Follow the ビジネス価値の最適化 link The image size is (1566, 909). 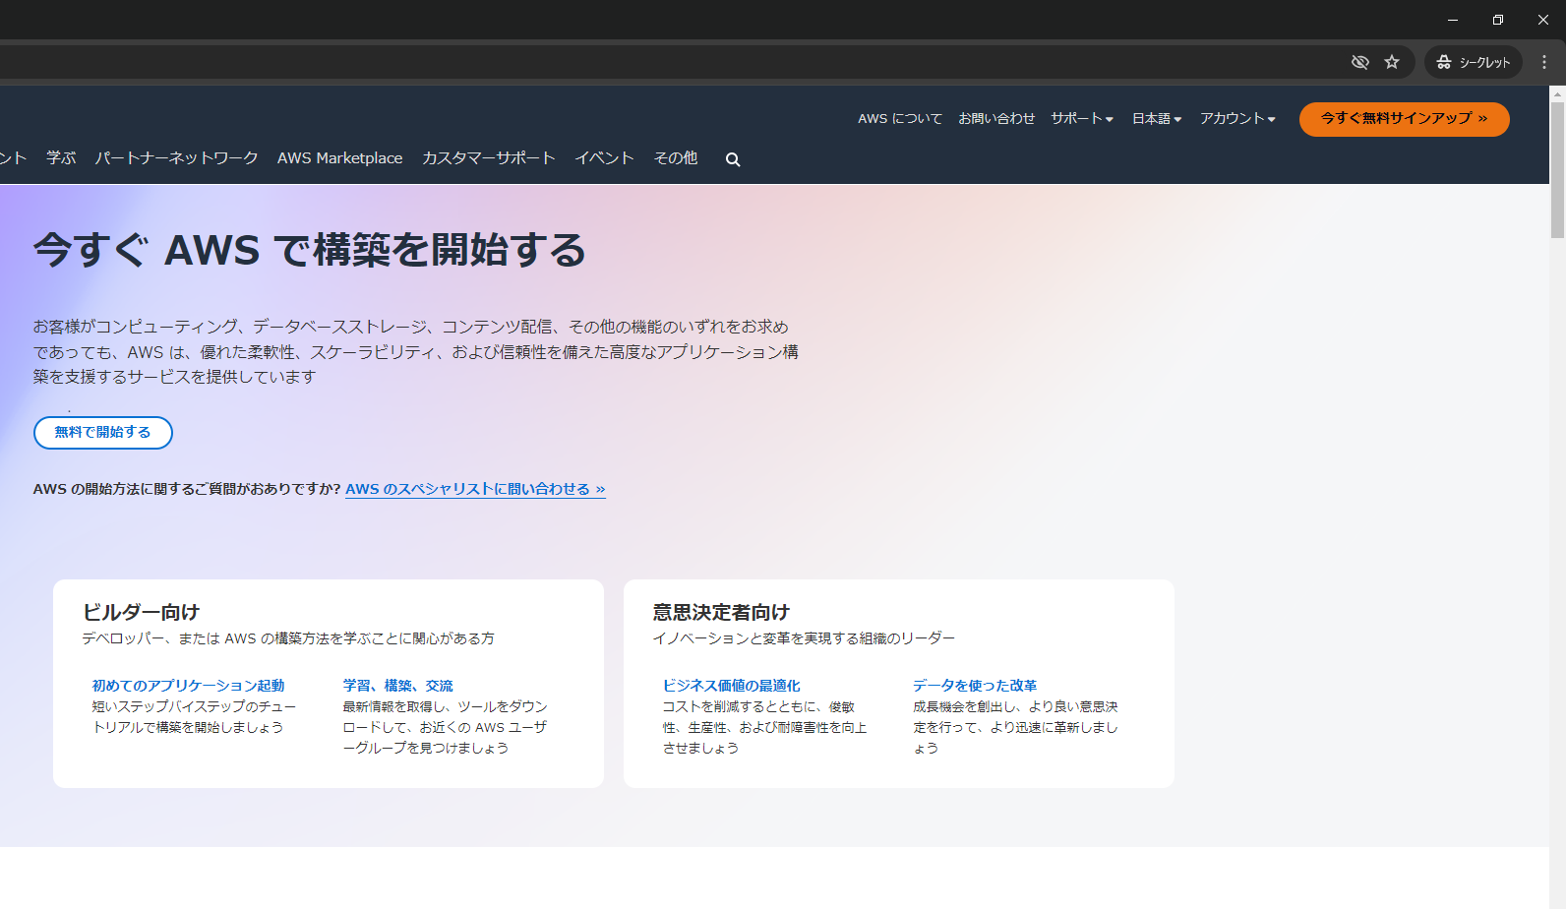[731, 686]
